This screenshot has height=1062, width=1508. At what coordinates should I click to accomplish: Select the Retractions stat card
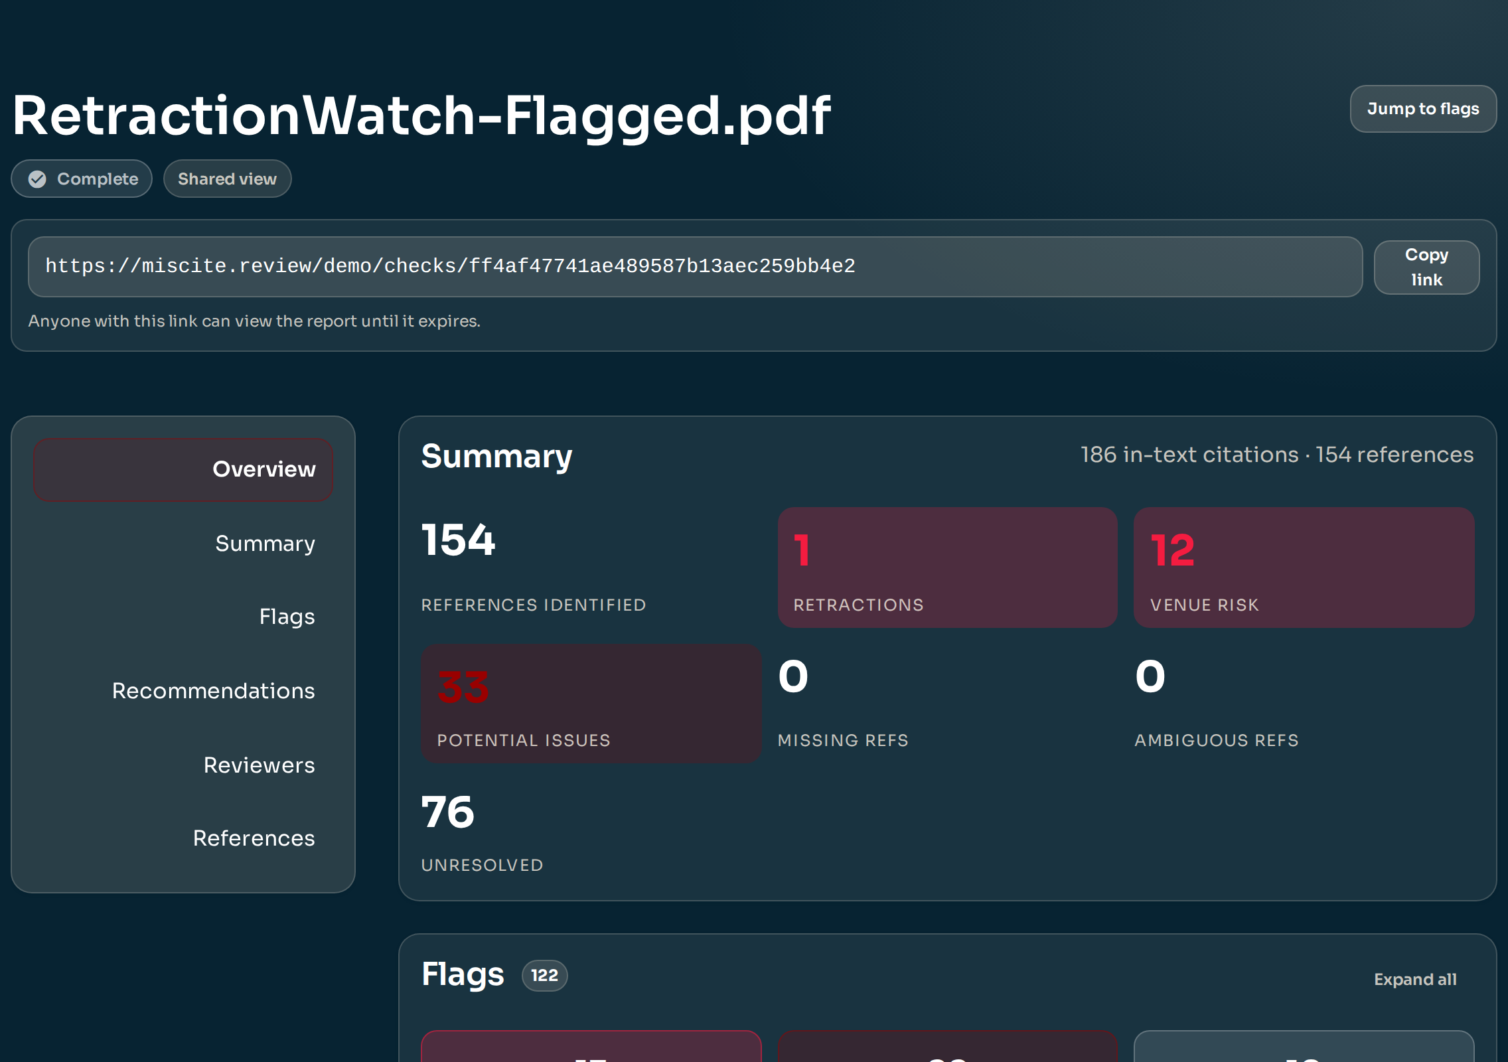pyautogui.click(x=947, y=568)
